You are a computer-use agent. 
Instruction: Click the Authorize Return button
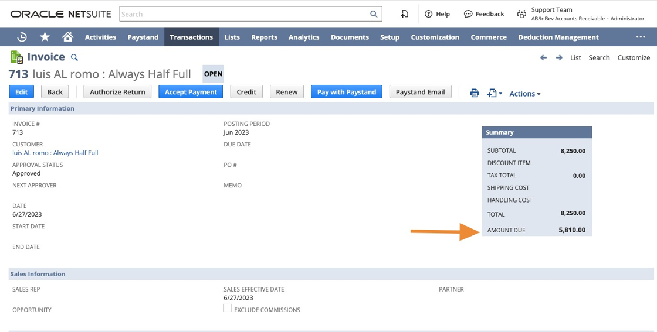click(x=117, y=92)
